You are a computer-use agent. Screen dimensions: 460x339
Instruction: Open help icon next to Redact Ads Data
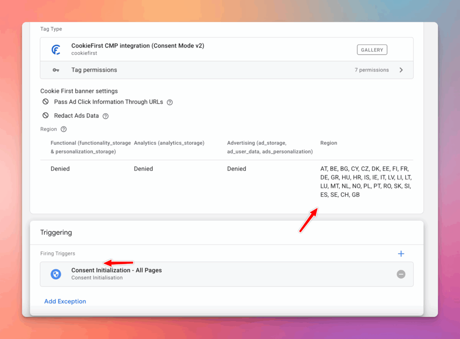click(106, 116)
